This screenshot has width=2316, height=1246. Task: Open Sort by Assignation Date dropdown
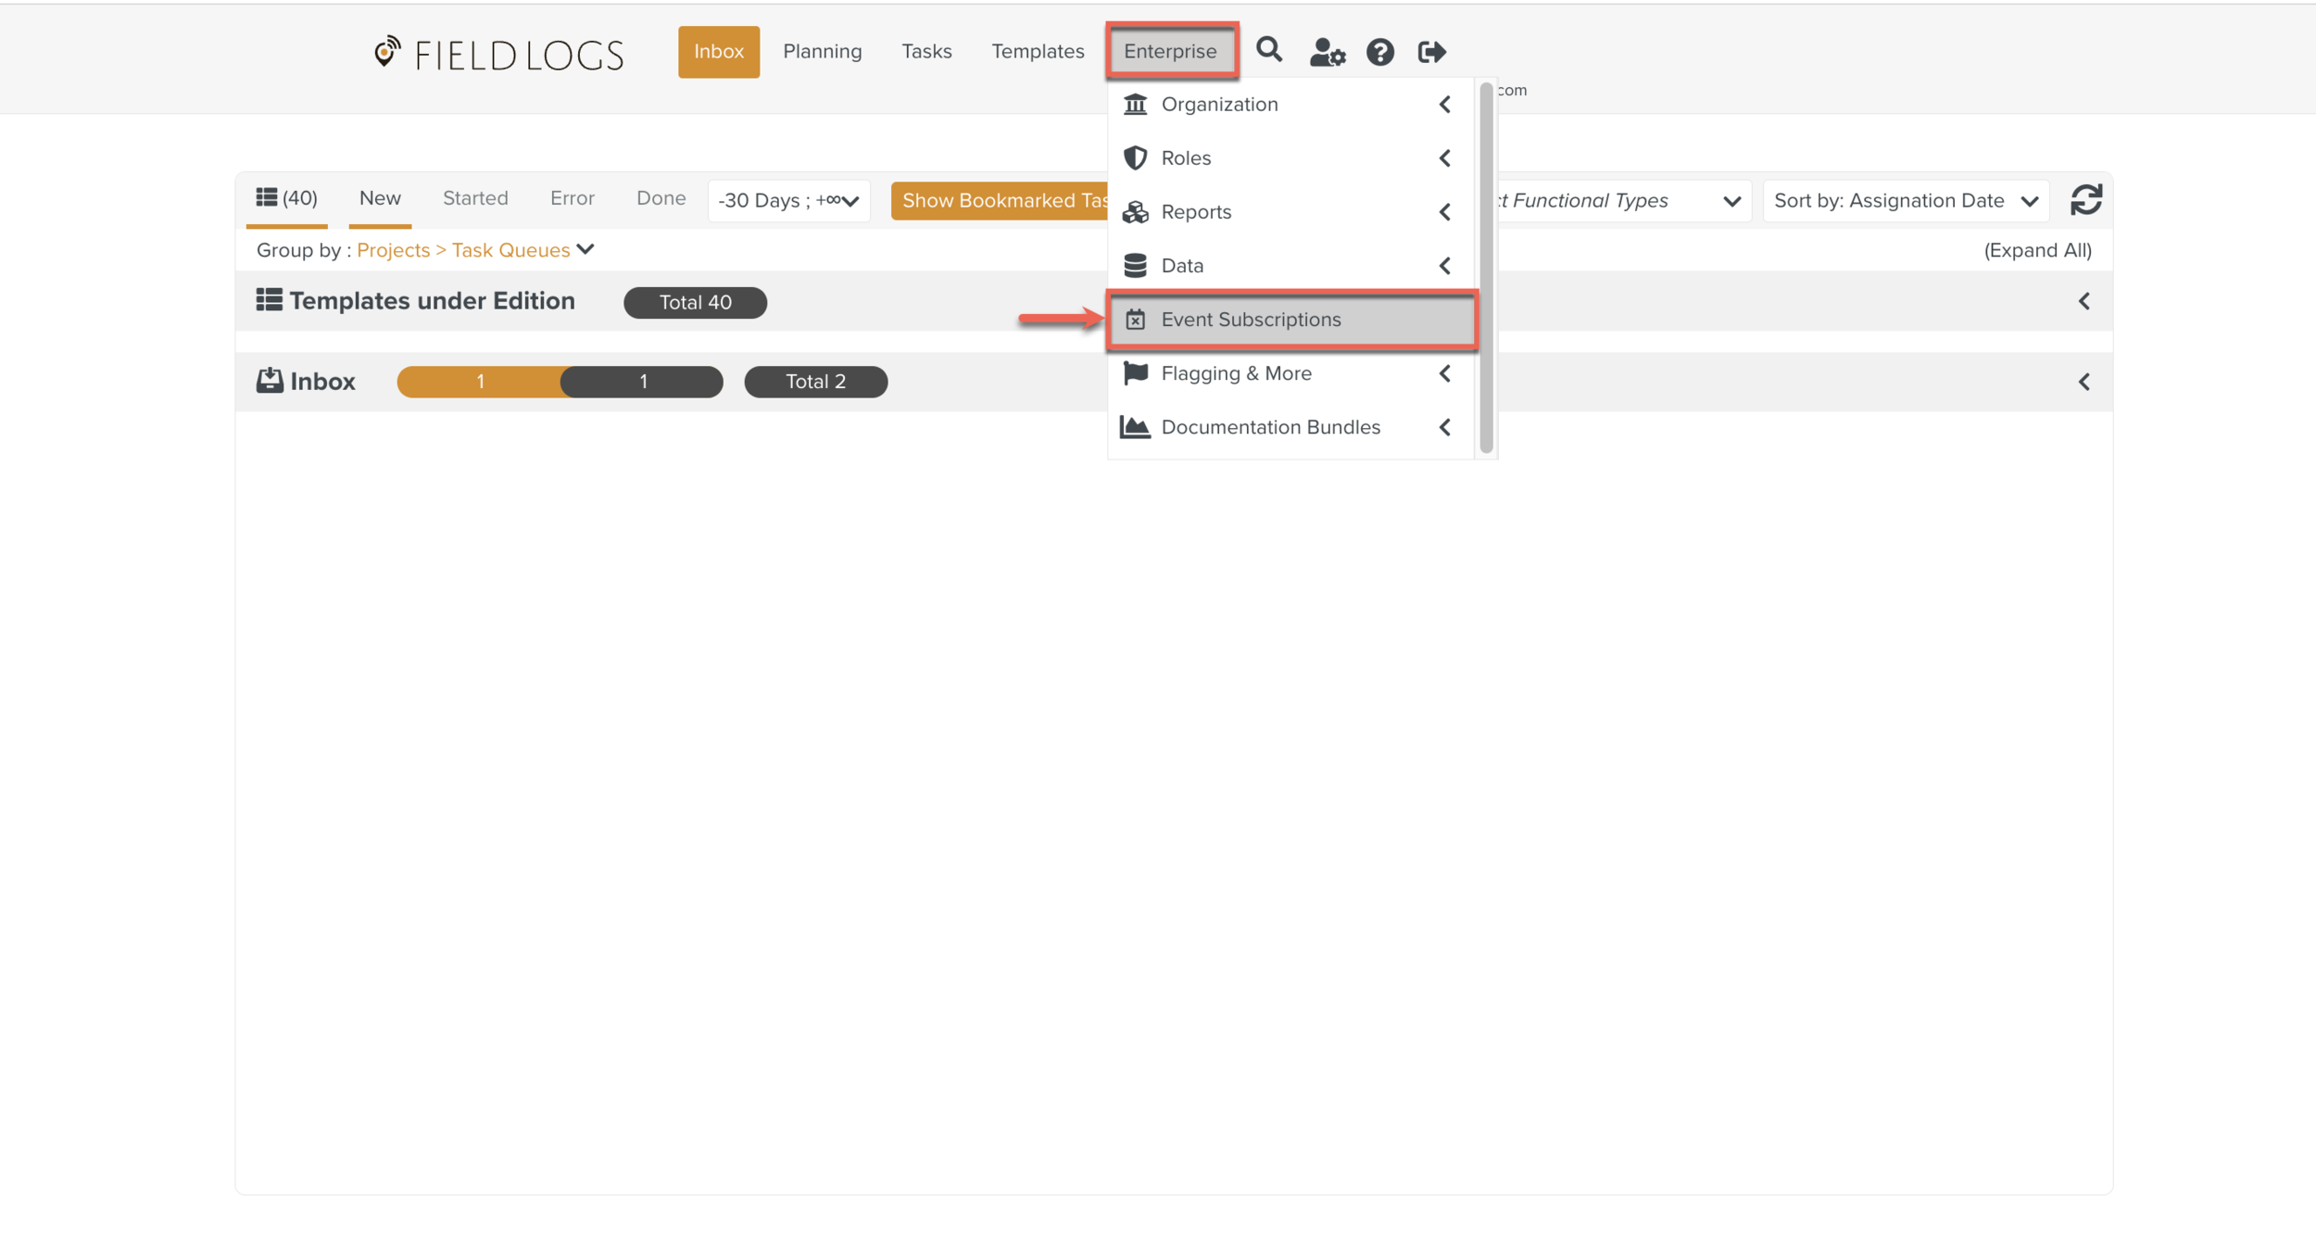[1905, 201]
